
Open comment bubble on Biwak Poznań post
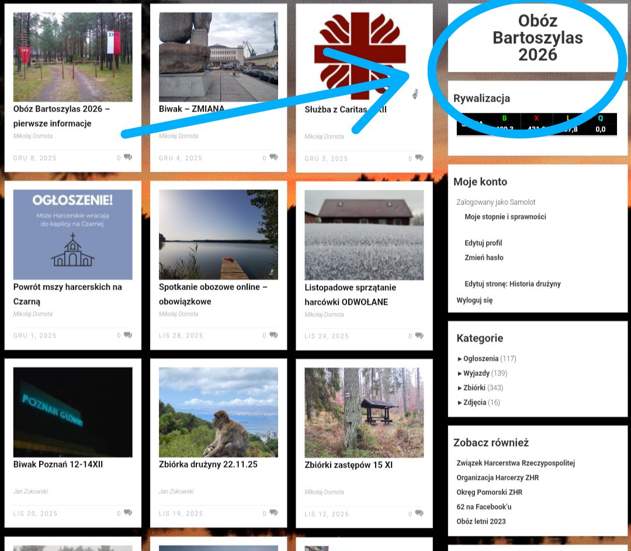[x=128, y=513]
